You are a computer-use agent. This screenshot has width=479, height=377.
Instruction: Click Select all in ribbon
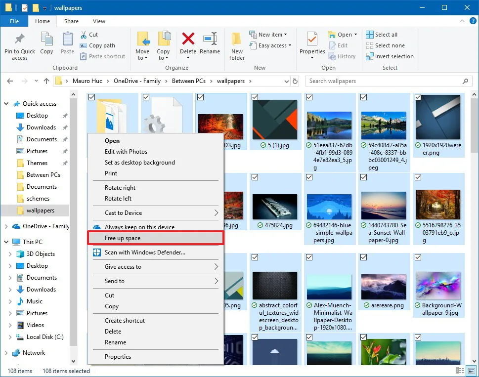tap(382, 35)
